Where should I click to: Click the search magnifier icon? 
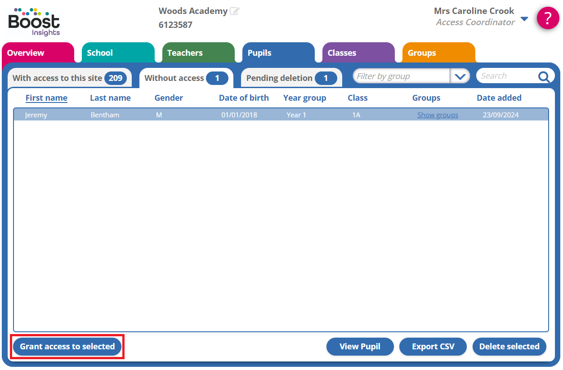[544, 77]
